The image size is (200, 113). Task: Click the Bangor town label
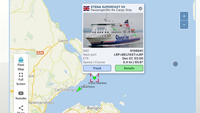point(94,108)
